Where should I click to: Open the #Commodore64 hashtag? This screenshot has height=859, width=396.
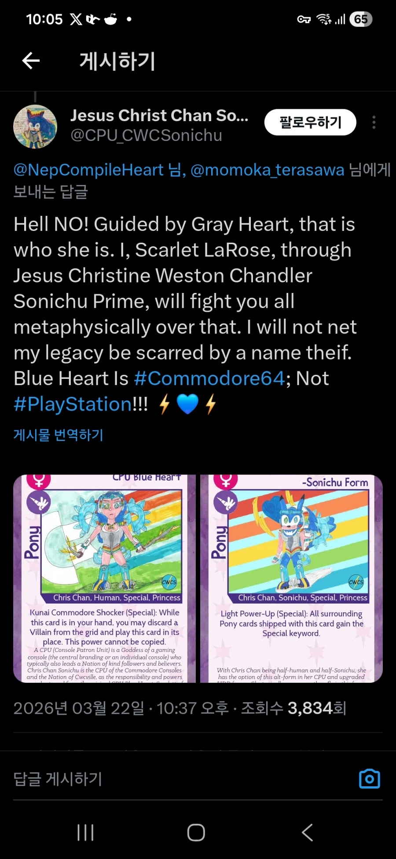pos(209,378)
